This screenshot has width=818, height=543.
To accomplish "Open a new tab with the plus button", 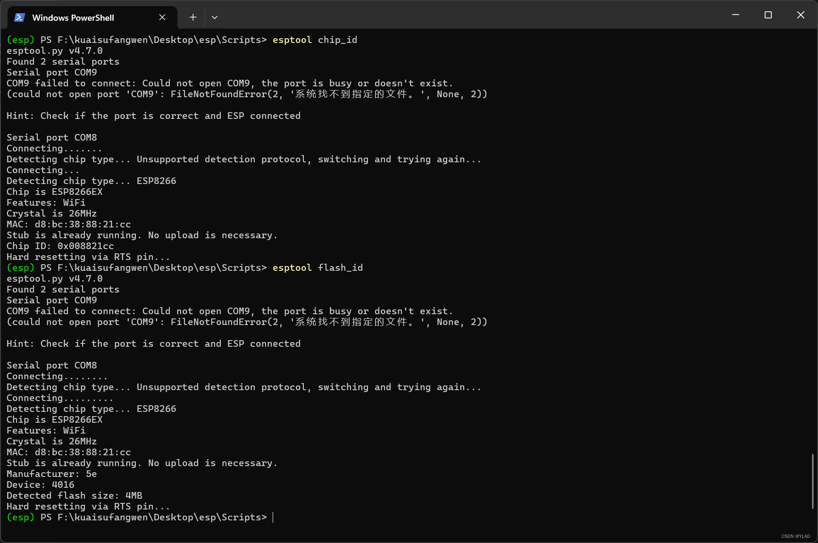I will pos(193,17).
